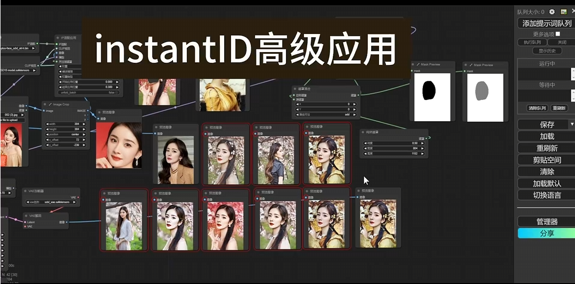
Task: Click preview of woman in tan blazer
Action: 176,160
